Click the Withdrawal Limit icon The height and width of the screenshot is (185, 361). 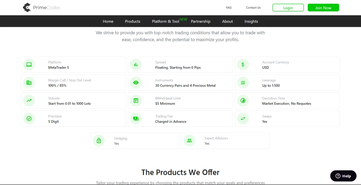point(136,101)
